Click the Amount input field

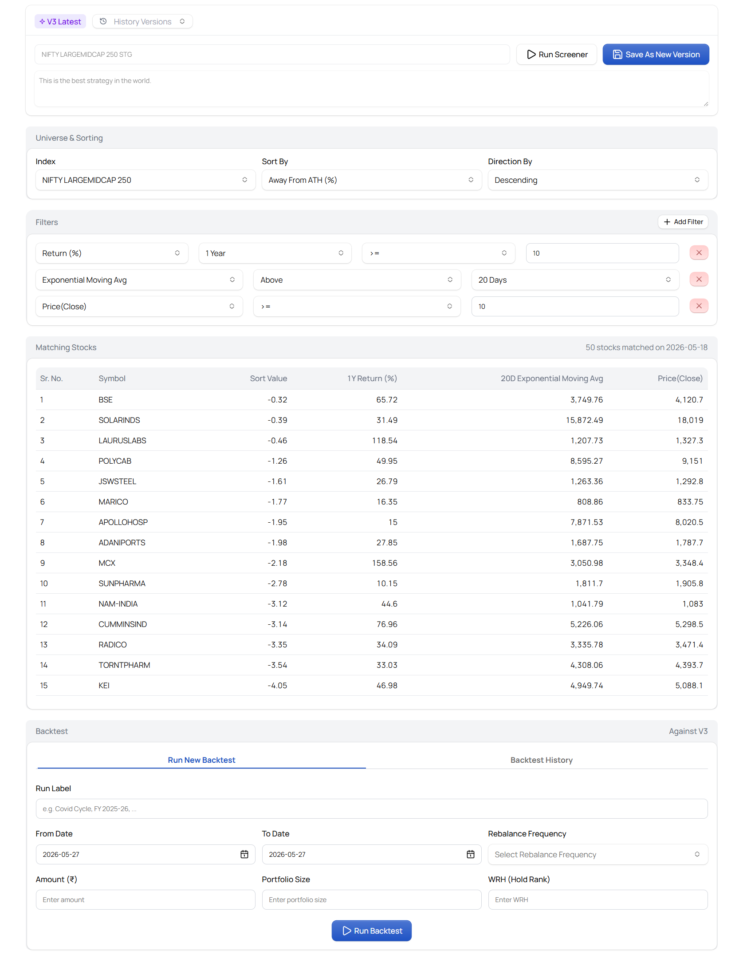pos(145,900)
